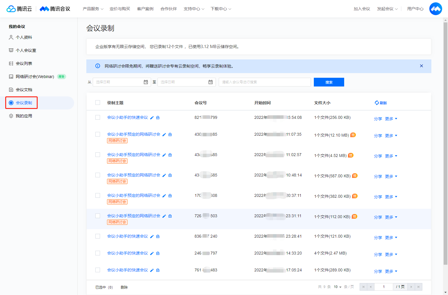The width and height of the screenshot is (448, 295).
Task: Click gift badge on 4.52 MB file
Action: (x=351, y=155)
